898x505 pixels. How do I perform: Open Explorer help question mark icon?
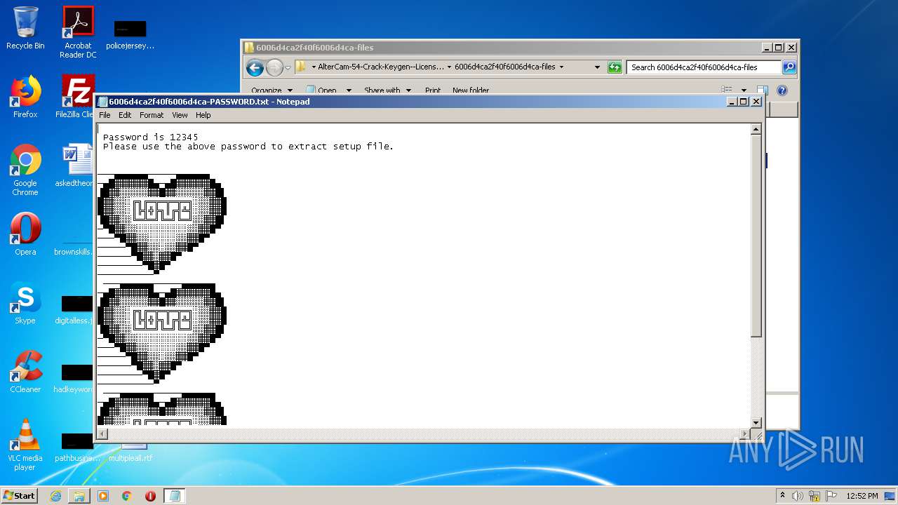pos(782,90)
